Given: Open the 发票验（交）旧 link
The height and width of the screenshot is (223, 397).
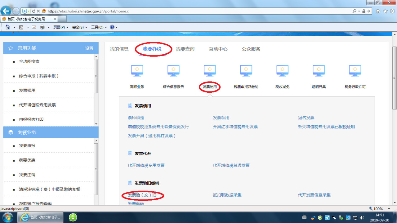Looking at the screenshot, I should tap(142, 195).
